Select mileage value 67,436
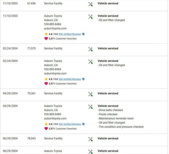Screen dimensions: 169x154 coord(31,4)
